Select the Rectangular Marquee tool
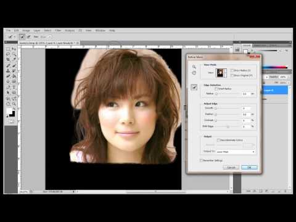The height and width of the screenshot is (222, 296). (8, 49)
